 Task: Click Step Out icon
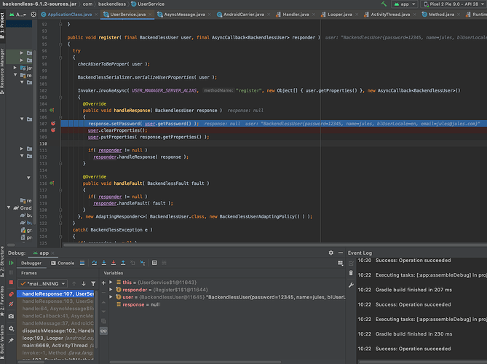[x=123, y=263]
